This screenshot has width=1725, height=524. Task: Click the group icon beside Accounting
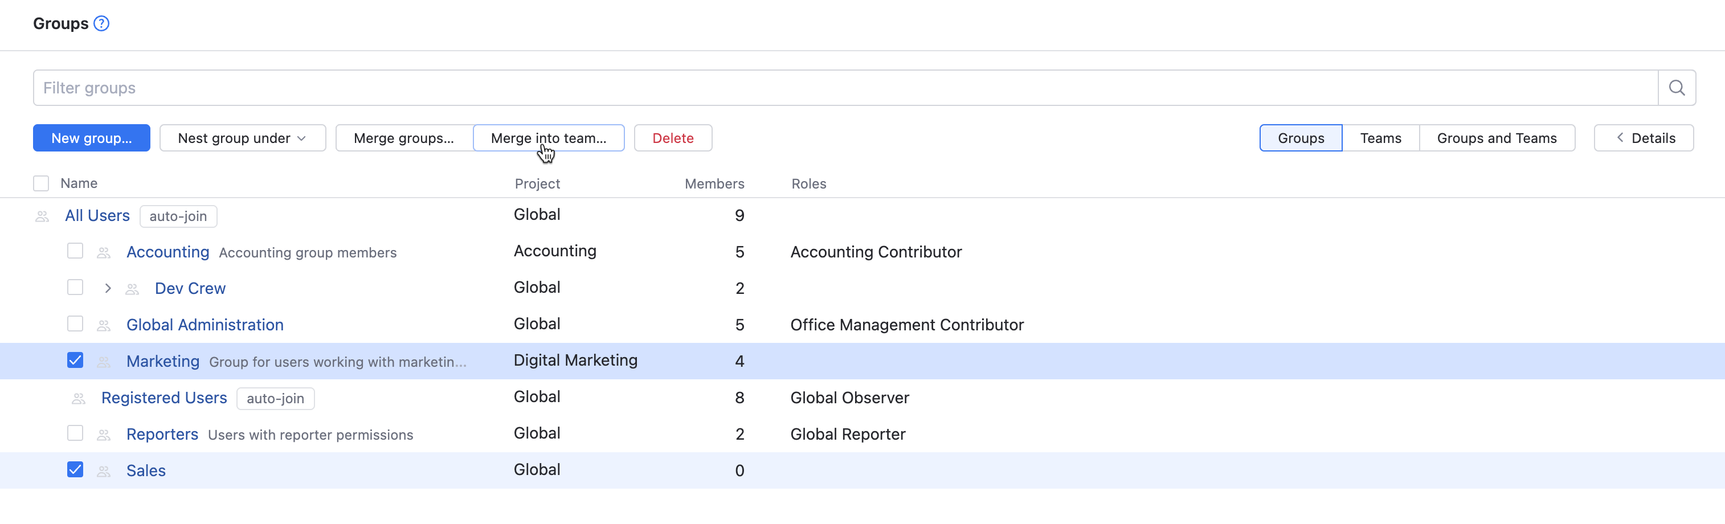point(104,253)
